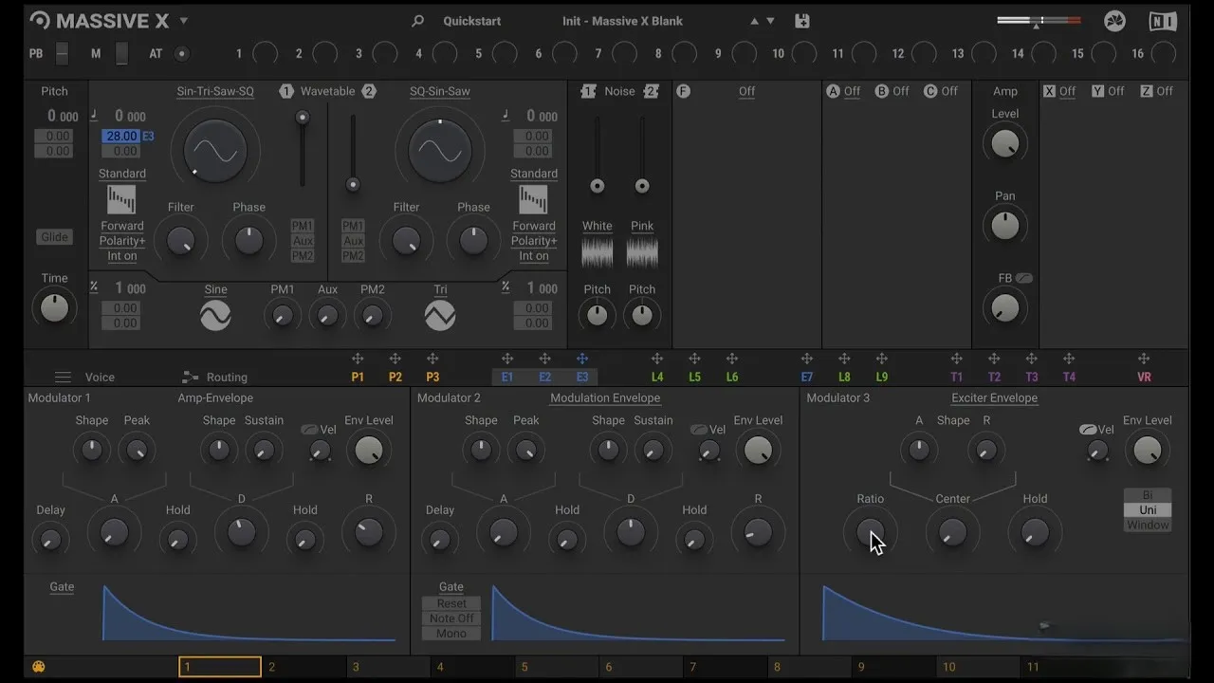Click the Reset gate option
The width and height of the screenshot is (1214, 683).
451,603
